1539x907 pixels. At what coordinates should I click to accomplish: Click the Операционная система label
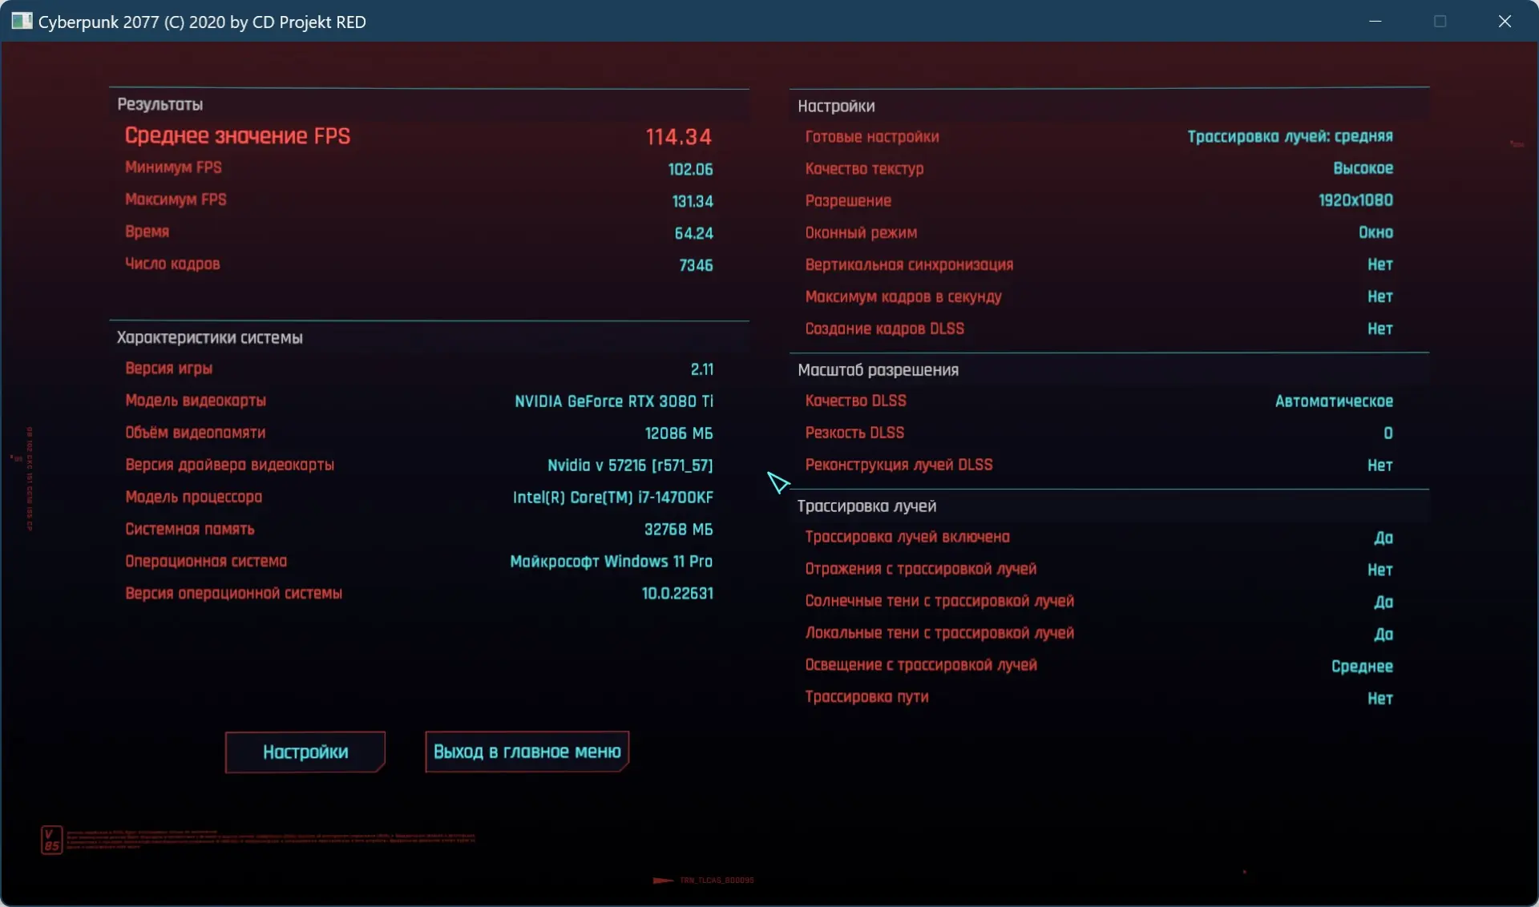[x=206, y=561]
